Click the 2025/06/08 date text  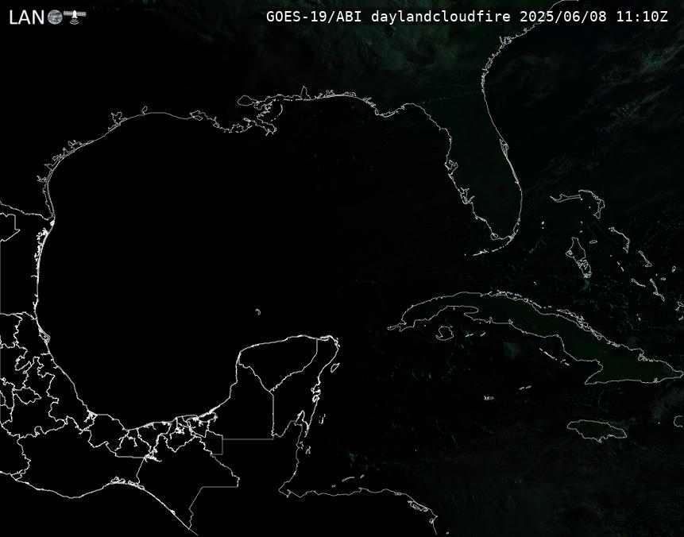point(563,17)
